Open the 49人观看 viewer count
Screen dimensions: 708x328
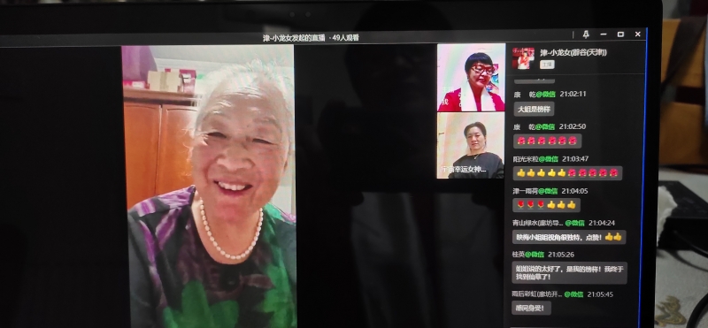tap(345, 38)
